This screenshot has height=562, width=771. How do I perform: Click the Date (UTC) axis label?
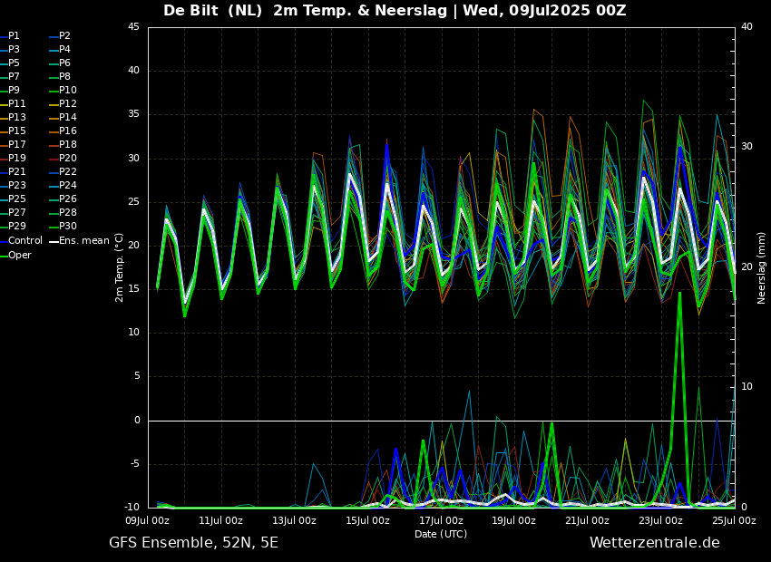click(x=441, y=534)
